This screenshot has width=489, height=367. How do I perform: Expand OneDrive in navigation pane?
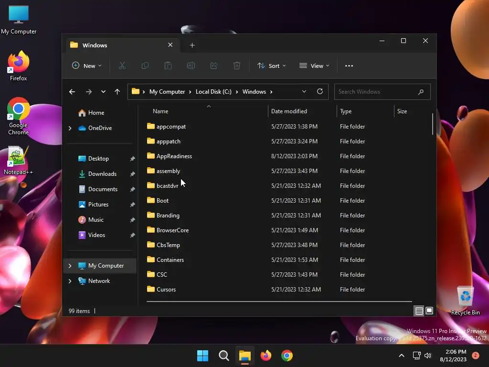point(70,128)
